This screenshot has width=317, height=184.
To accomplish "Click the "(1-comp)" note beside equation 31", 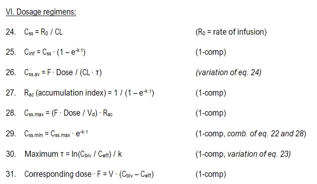I will (x=211, y=174).
